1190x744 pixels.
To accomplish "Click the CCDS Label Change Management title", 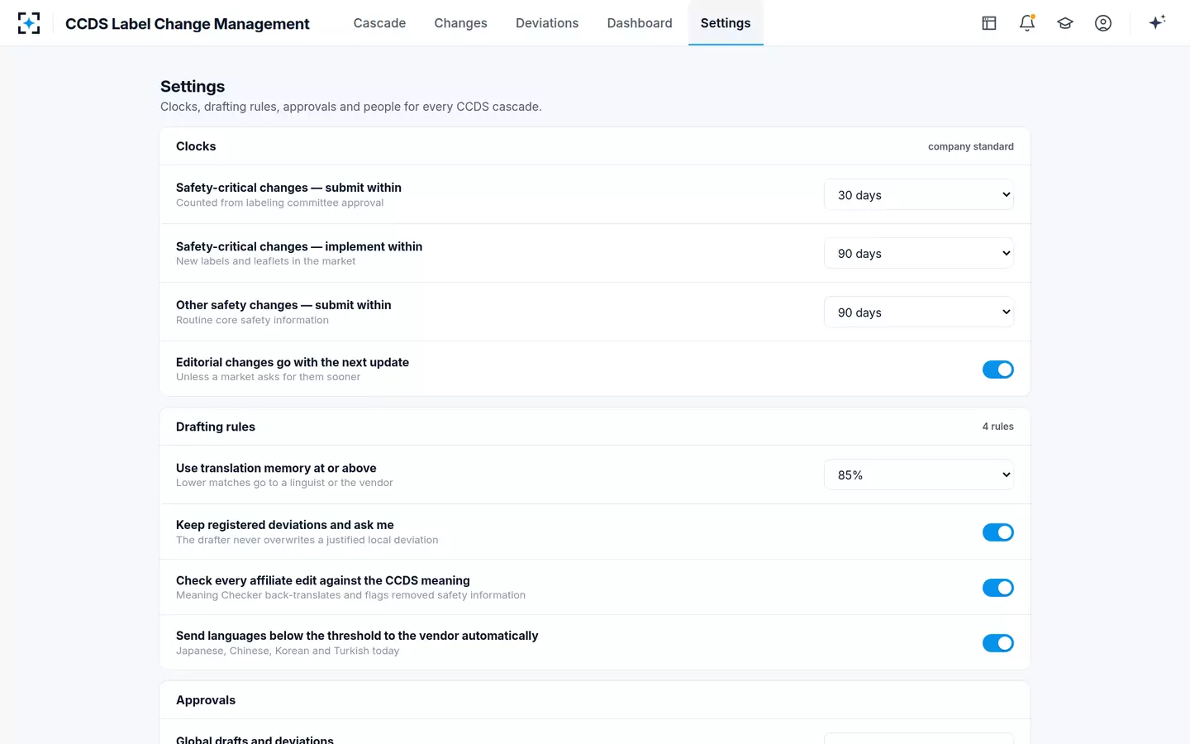I will [188, 24].
